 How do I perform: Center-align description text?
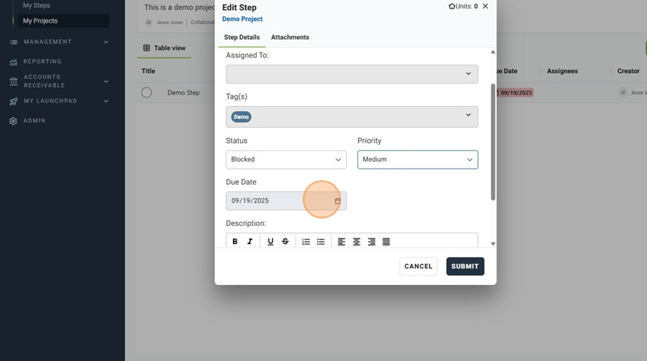click(357, 241)
